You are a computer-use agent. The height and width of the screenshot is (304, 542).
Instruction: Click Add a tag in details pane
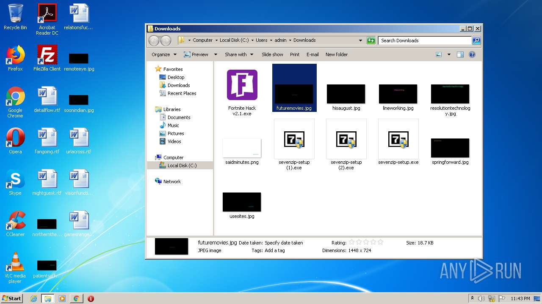(274, 250)
